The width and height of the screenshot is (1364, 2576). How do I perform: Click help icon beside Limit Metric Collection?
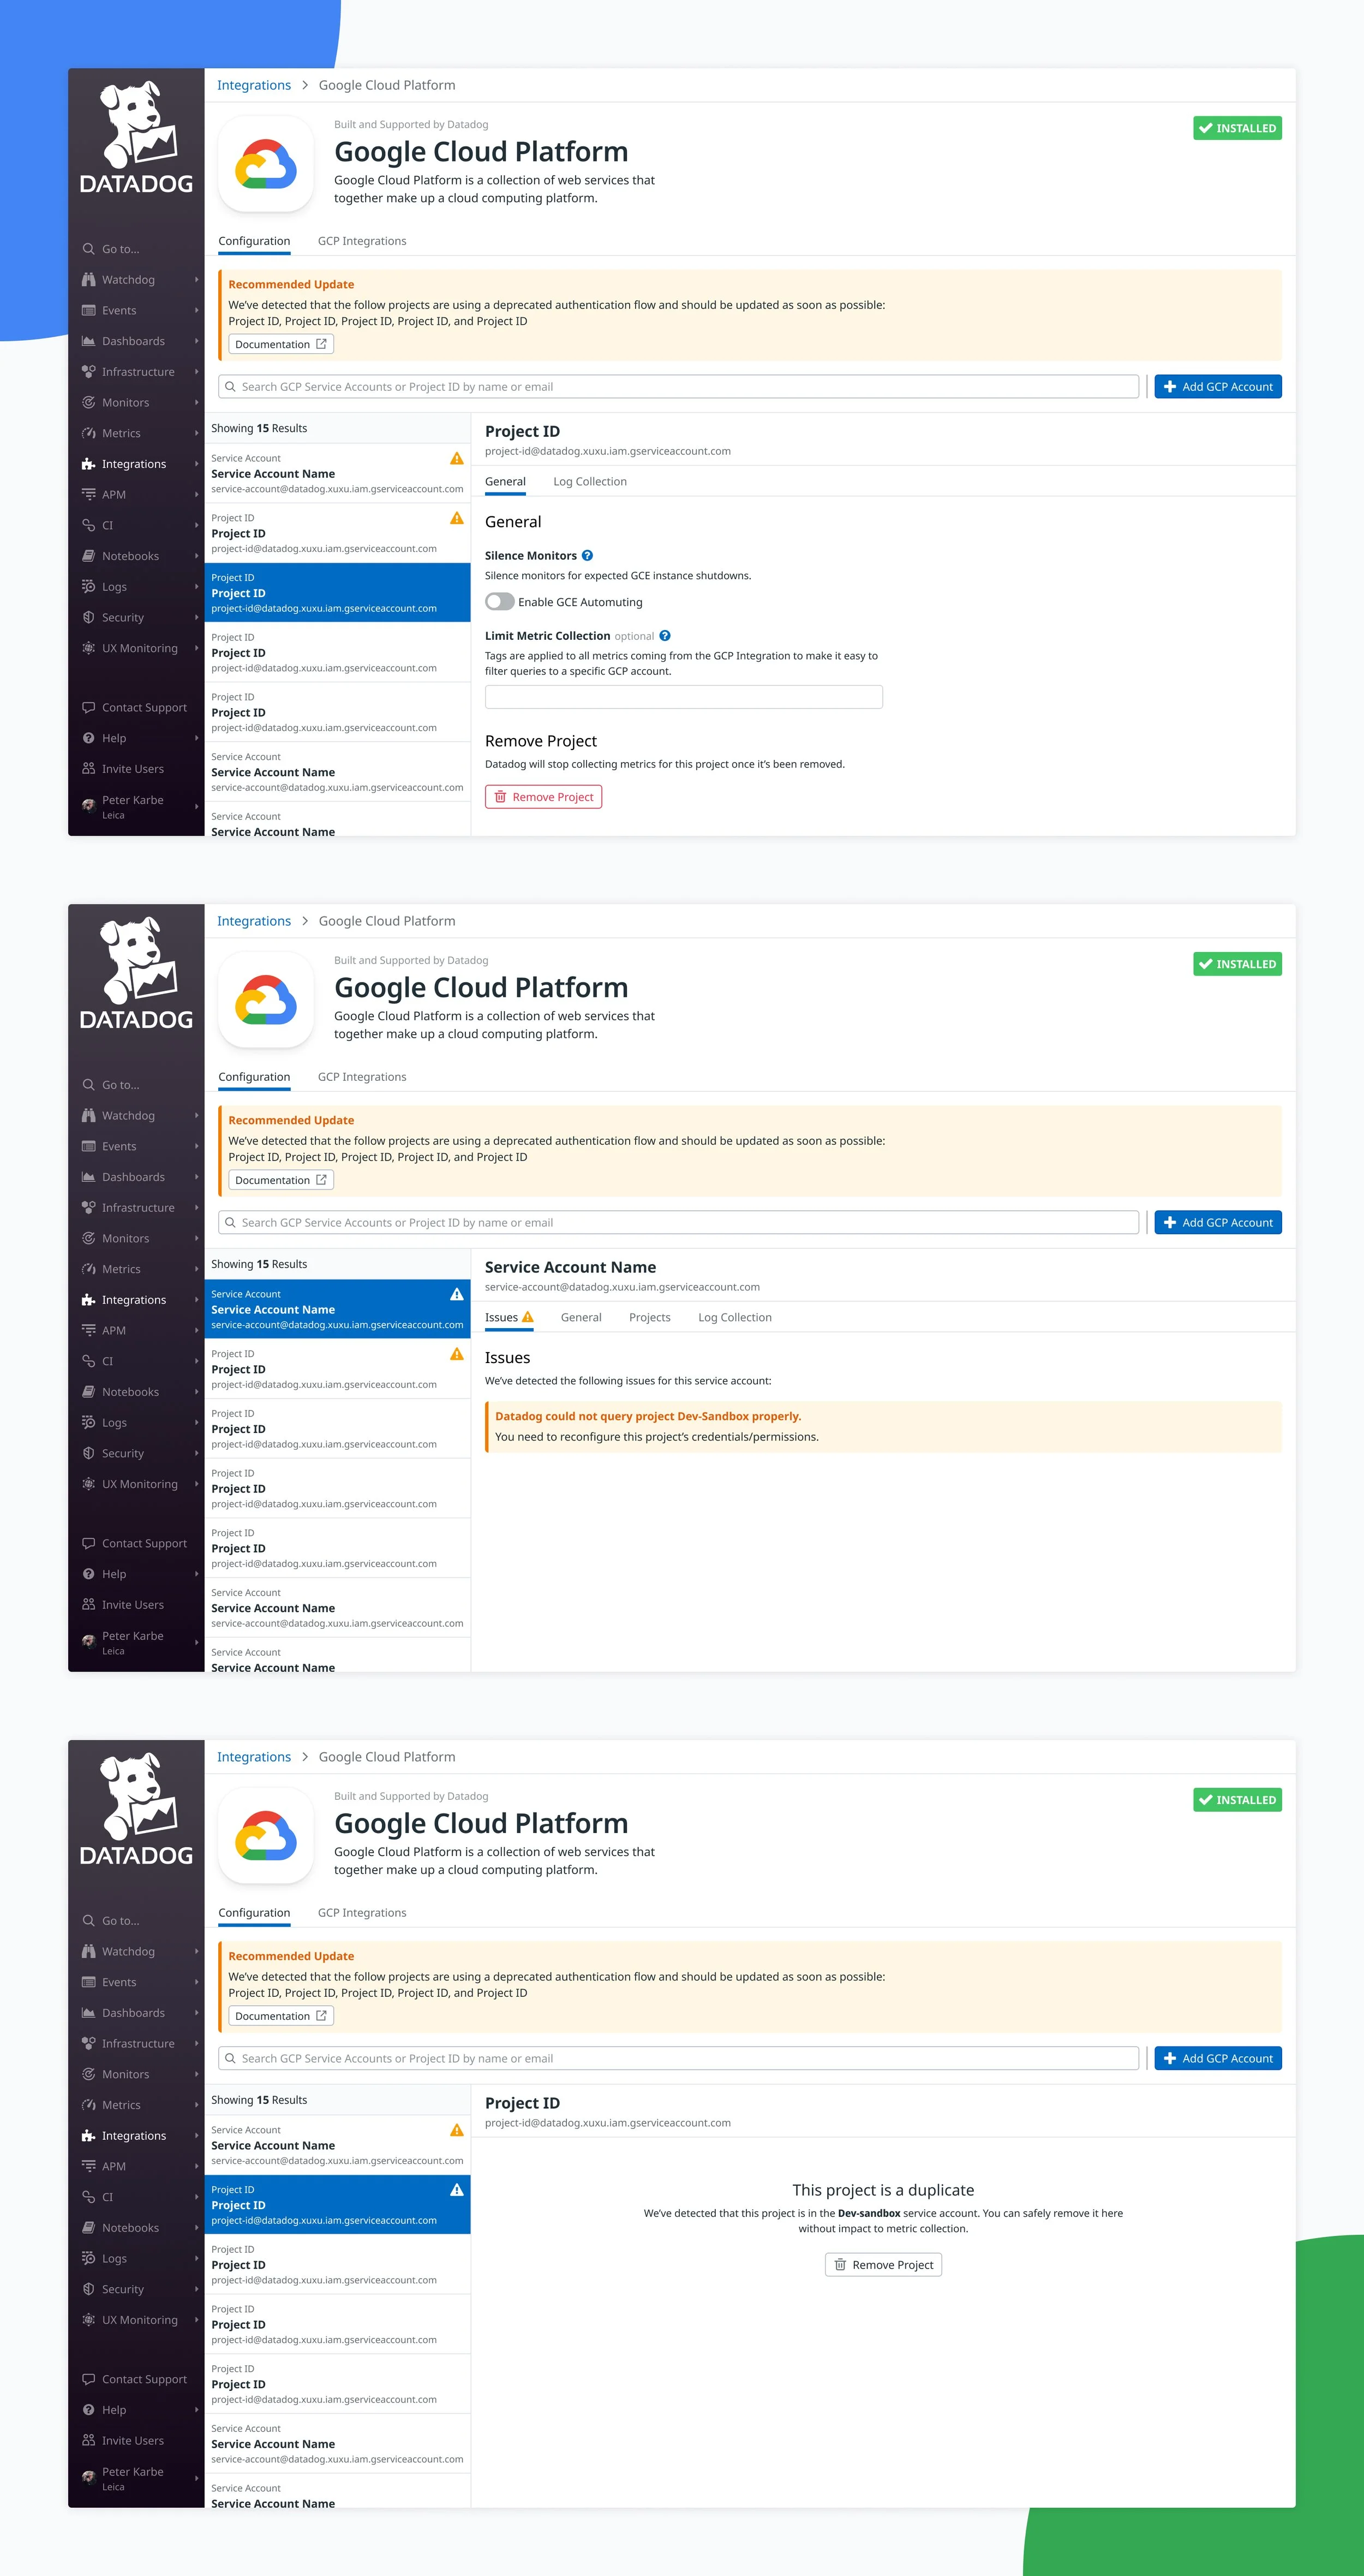(x=666, y=636)
